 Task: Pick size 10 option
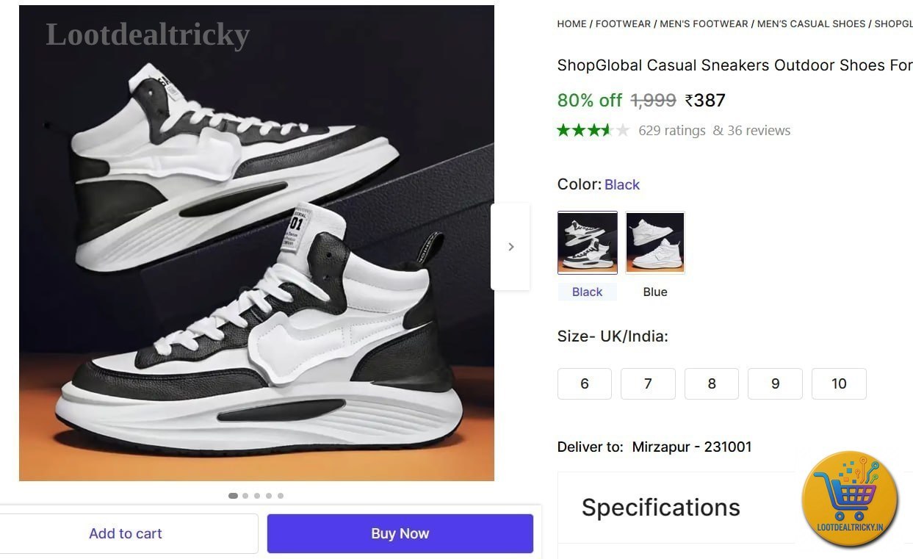[839, 383]
